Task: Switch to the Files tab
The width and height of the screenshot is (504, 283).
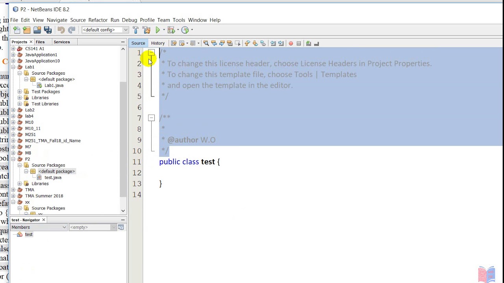Action: 40,42
